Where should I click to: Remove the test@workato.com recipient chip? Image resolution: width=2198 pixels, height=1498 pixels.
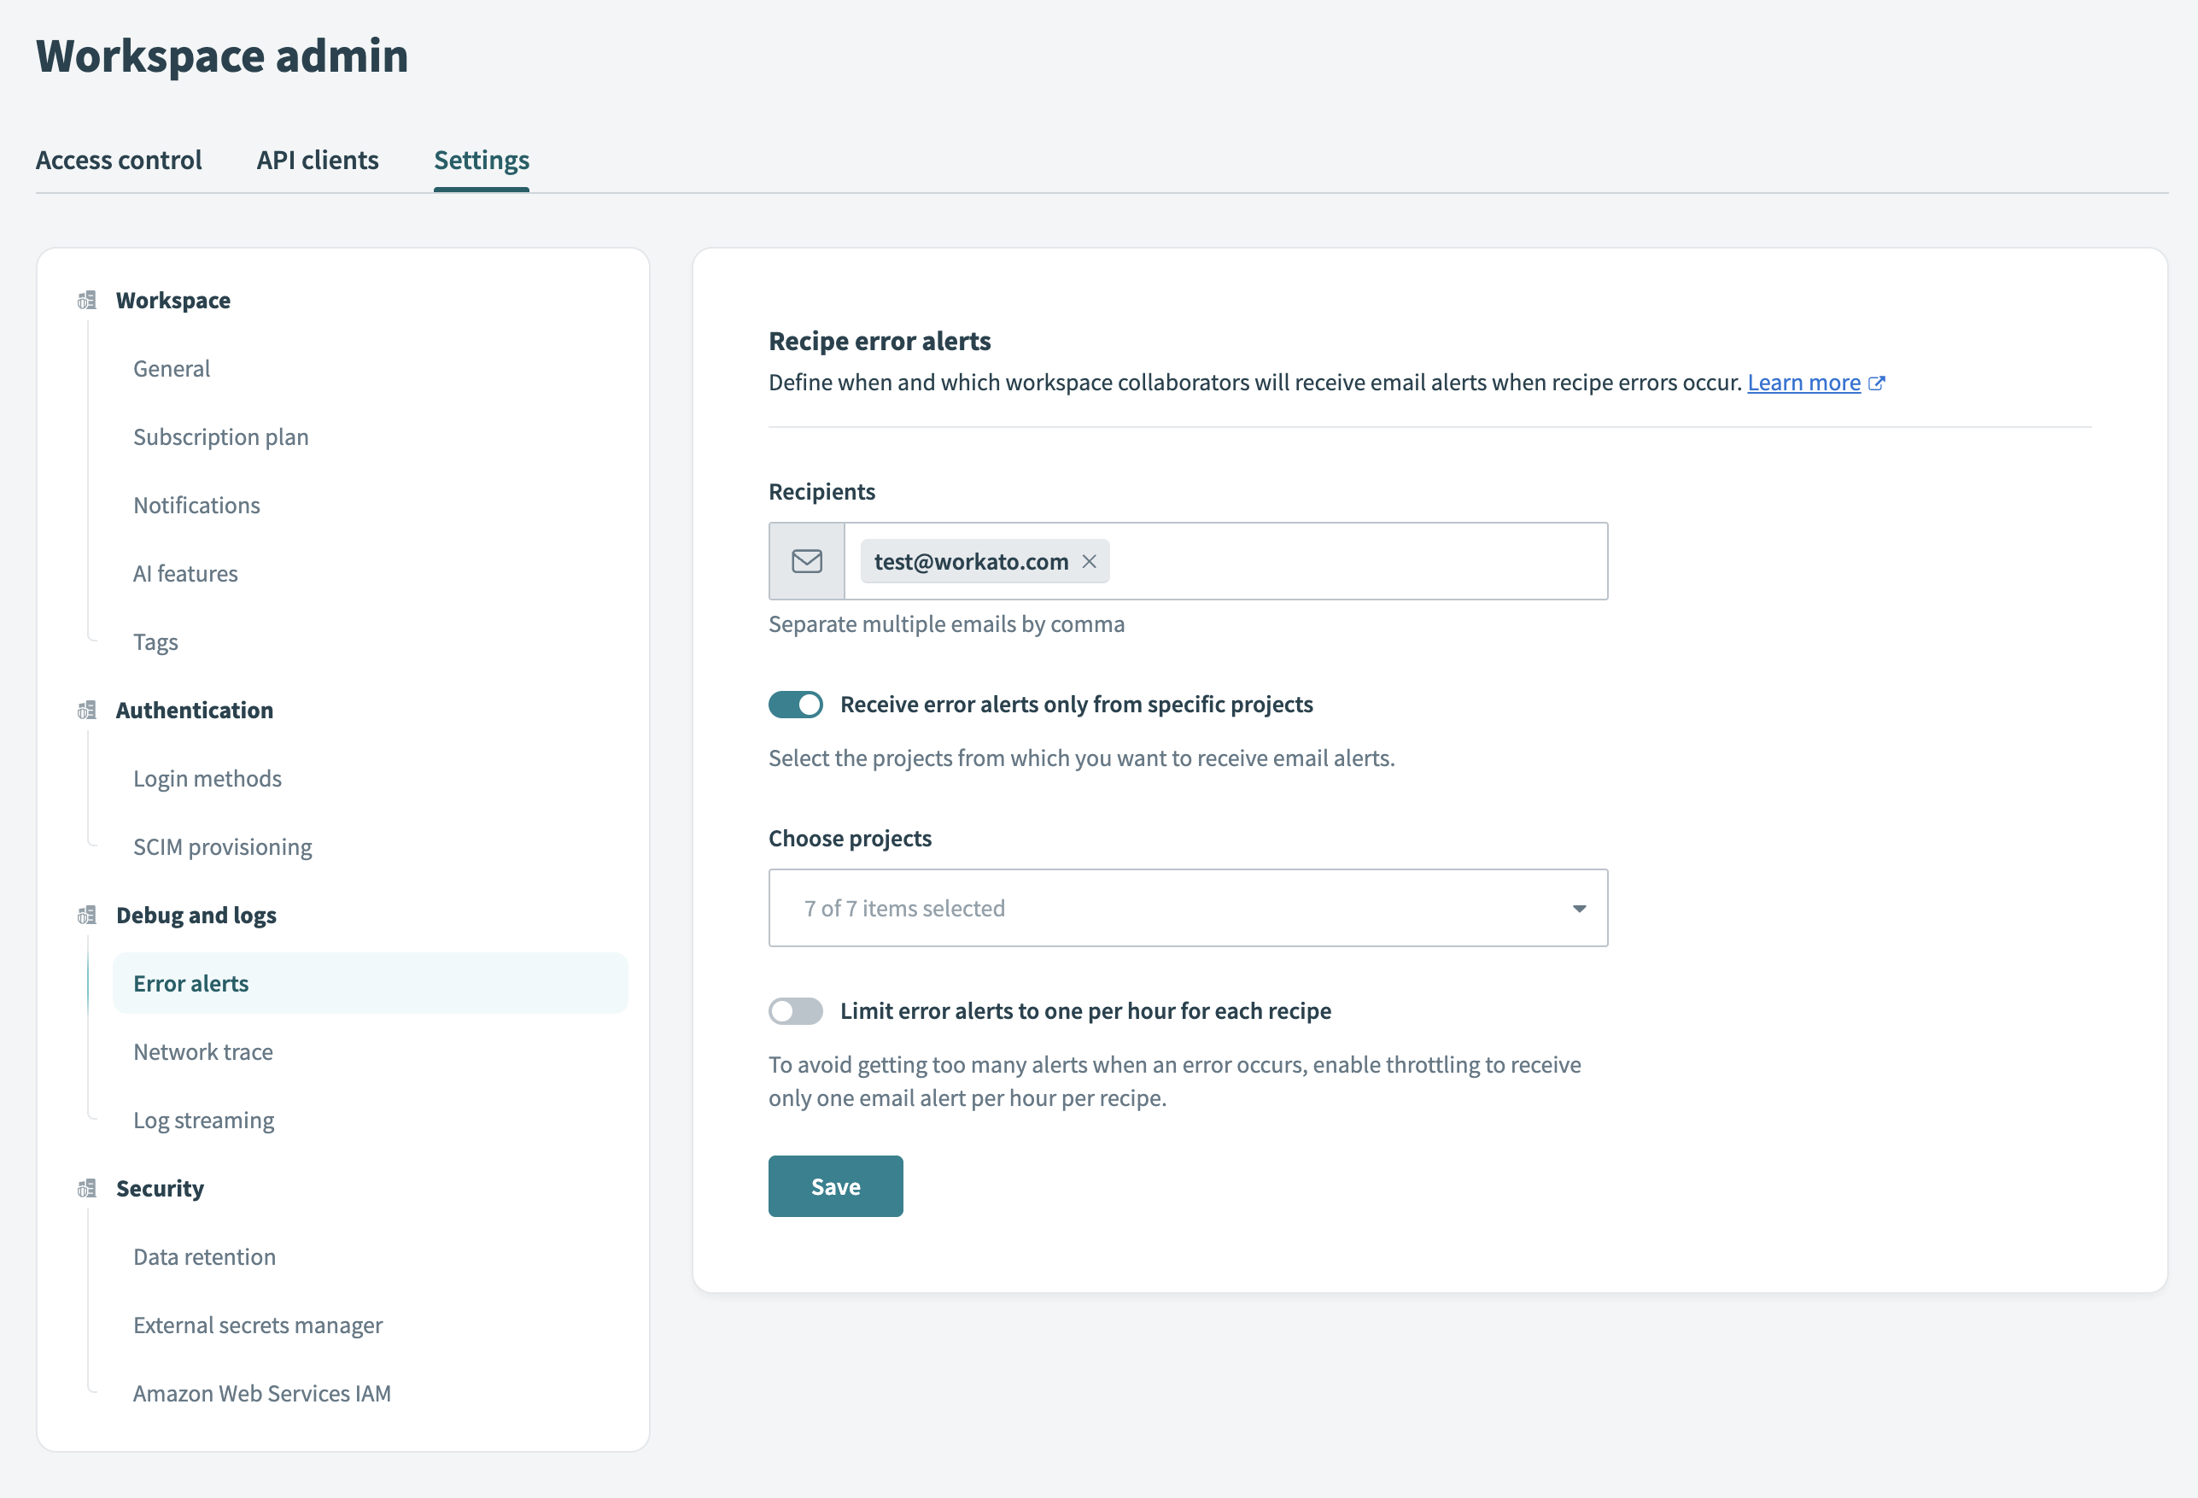1090,561
